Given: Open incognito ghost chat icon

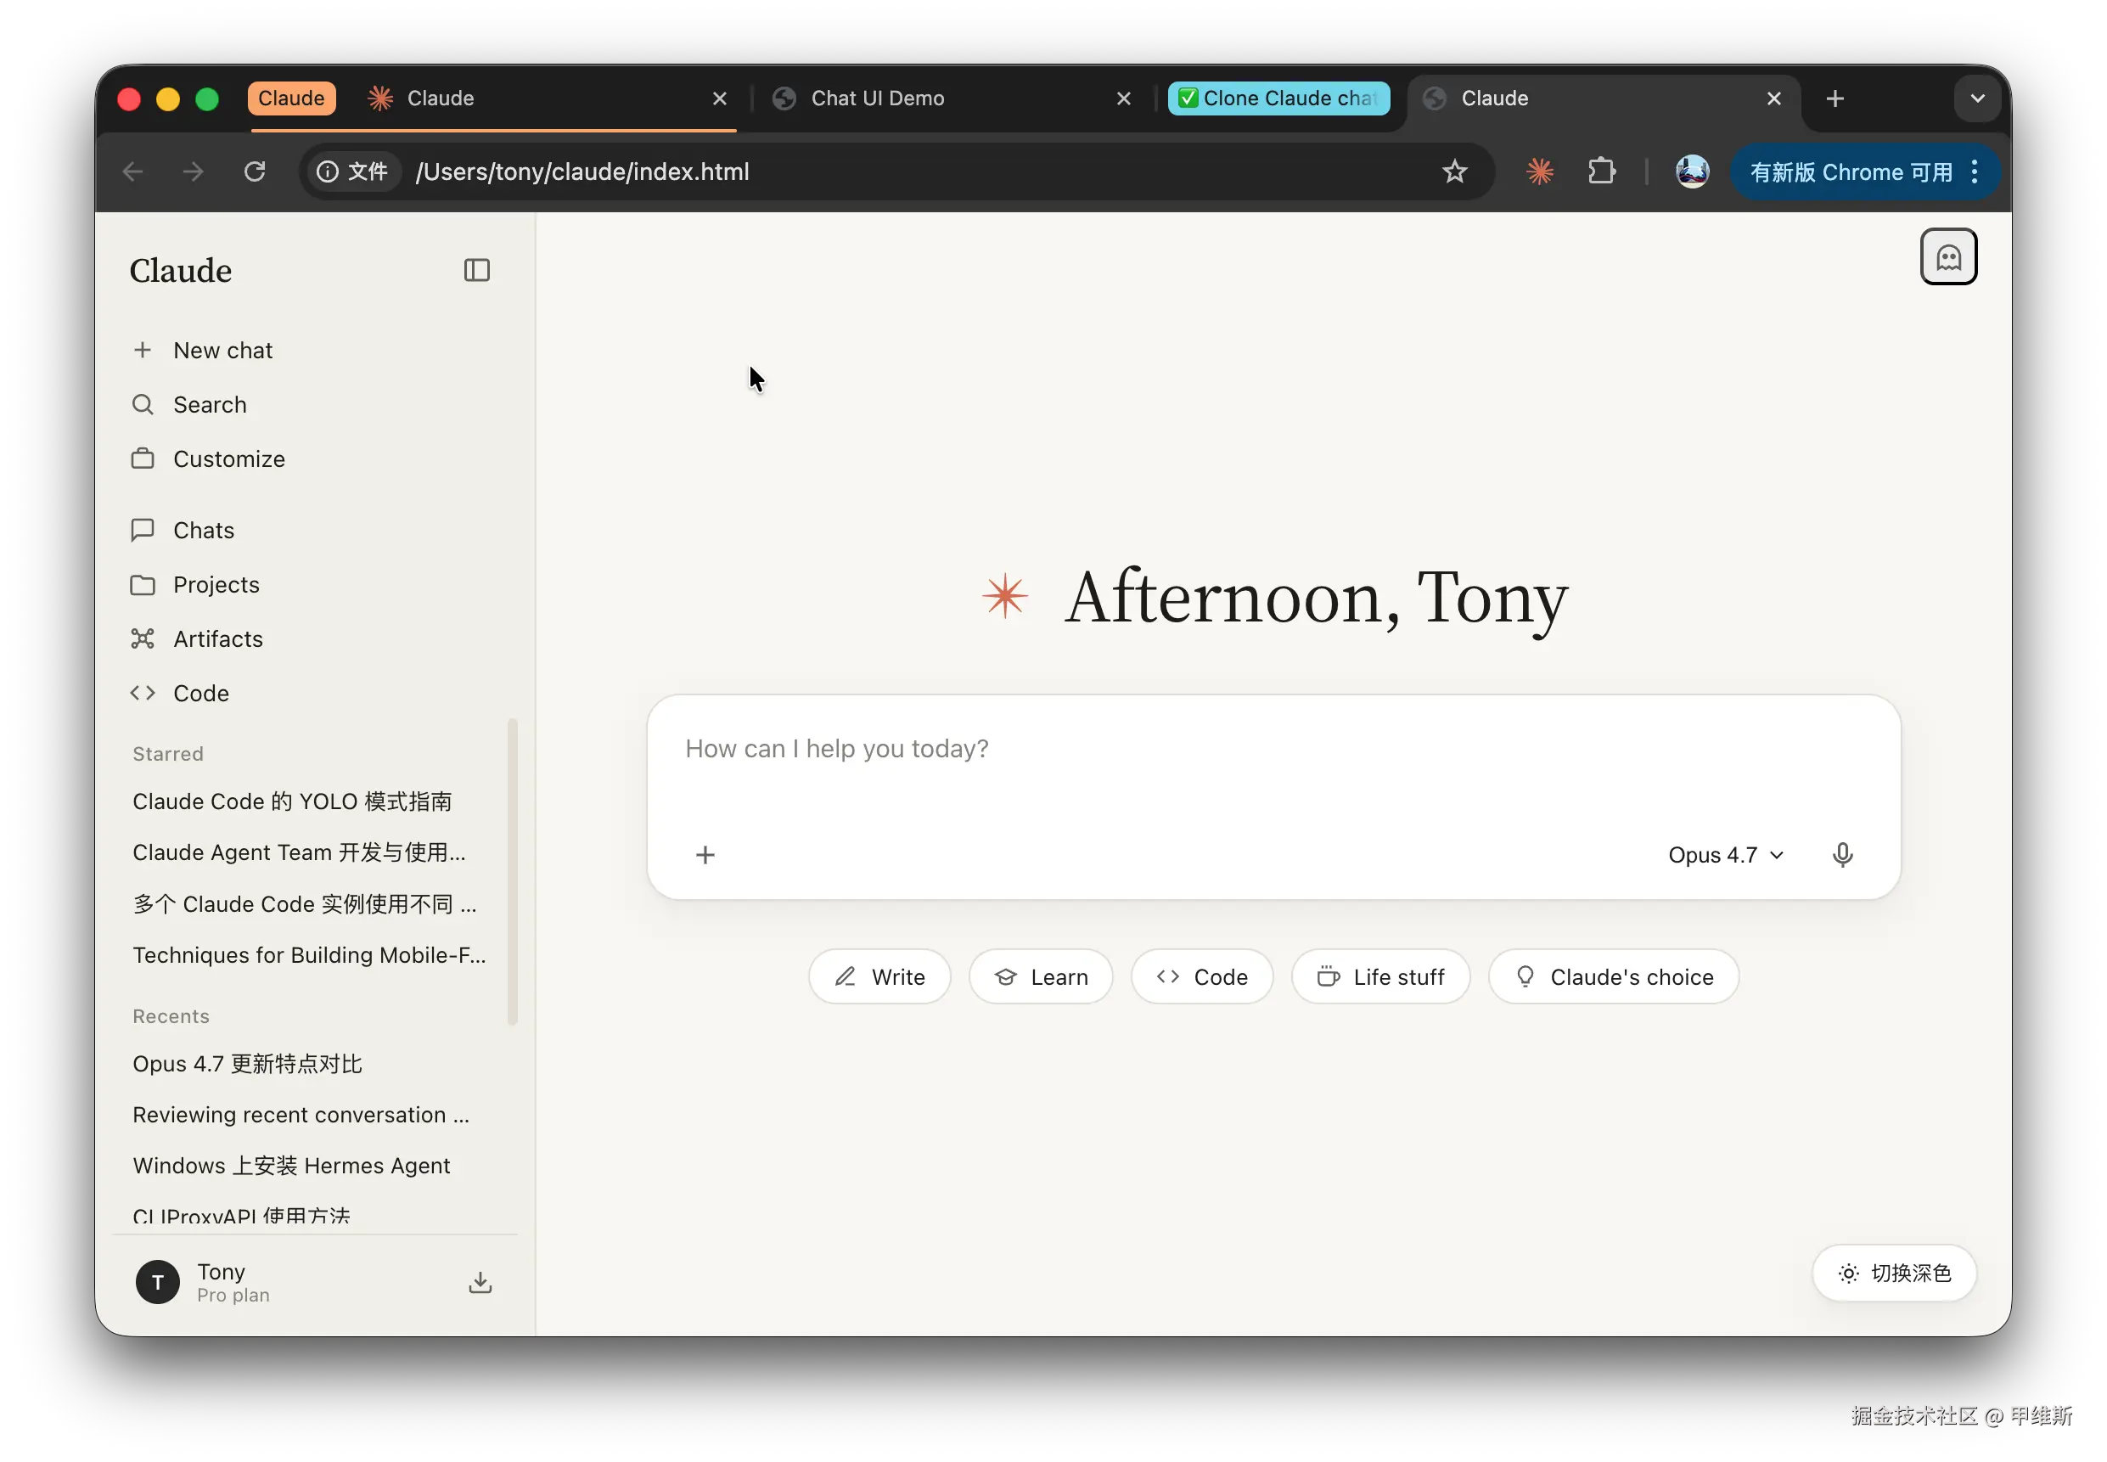Looking at the screenshot, I should [1947, 256].
